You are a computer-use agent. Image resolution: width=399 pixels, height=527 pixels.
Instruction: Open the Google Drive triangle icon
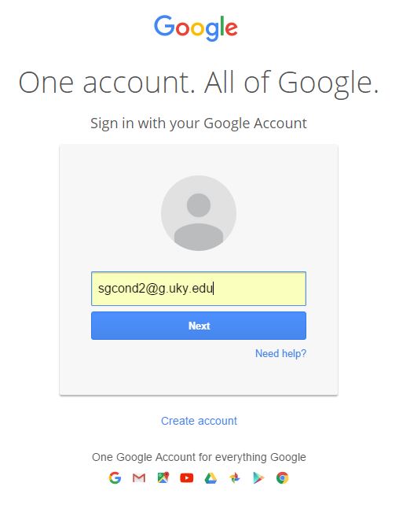210,478
